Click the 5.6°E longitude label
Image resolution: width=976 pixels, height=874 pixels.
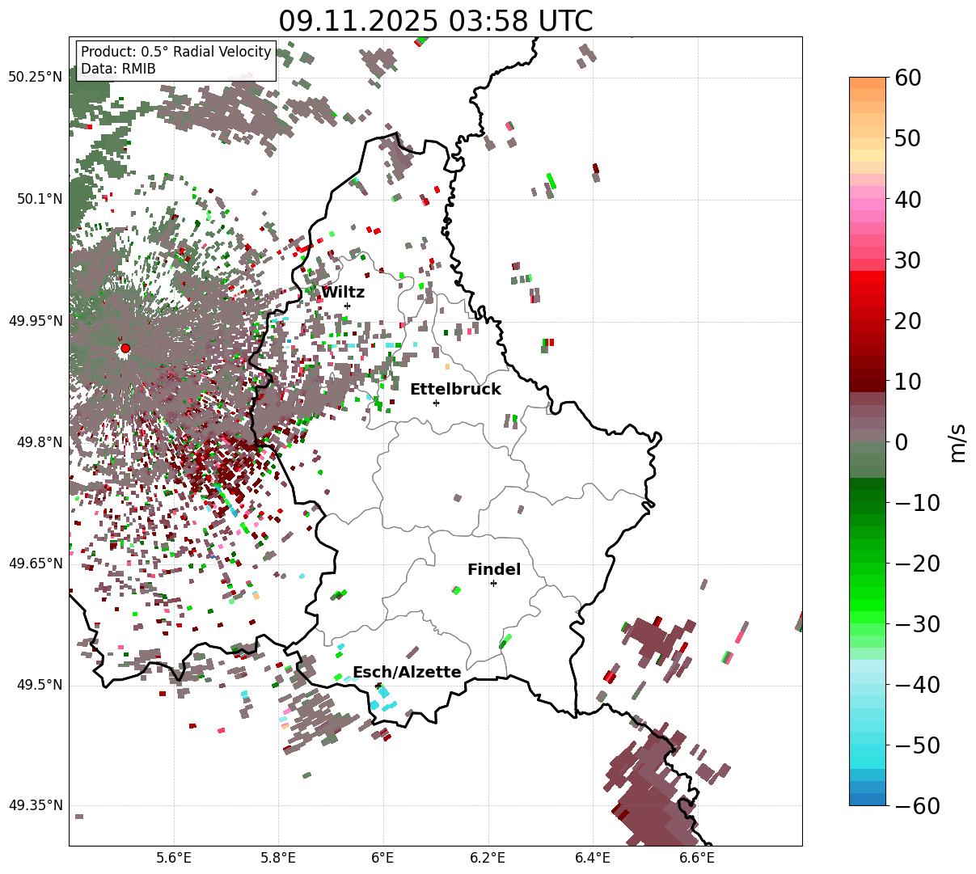pyautogui.click(x=174, y=858)
